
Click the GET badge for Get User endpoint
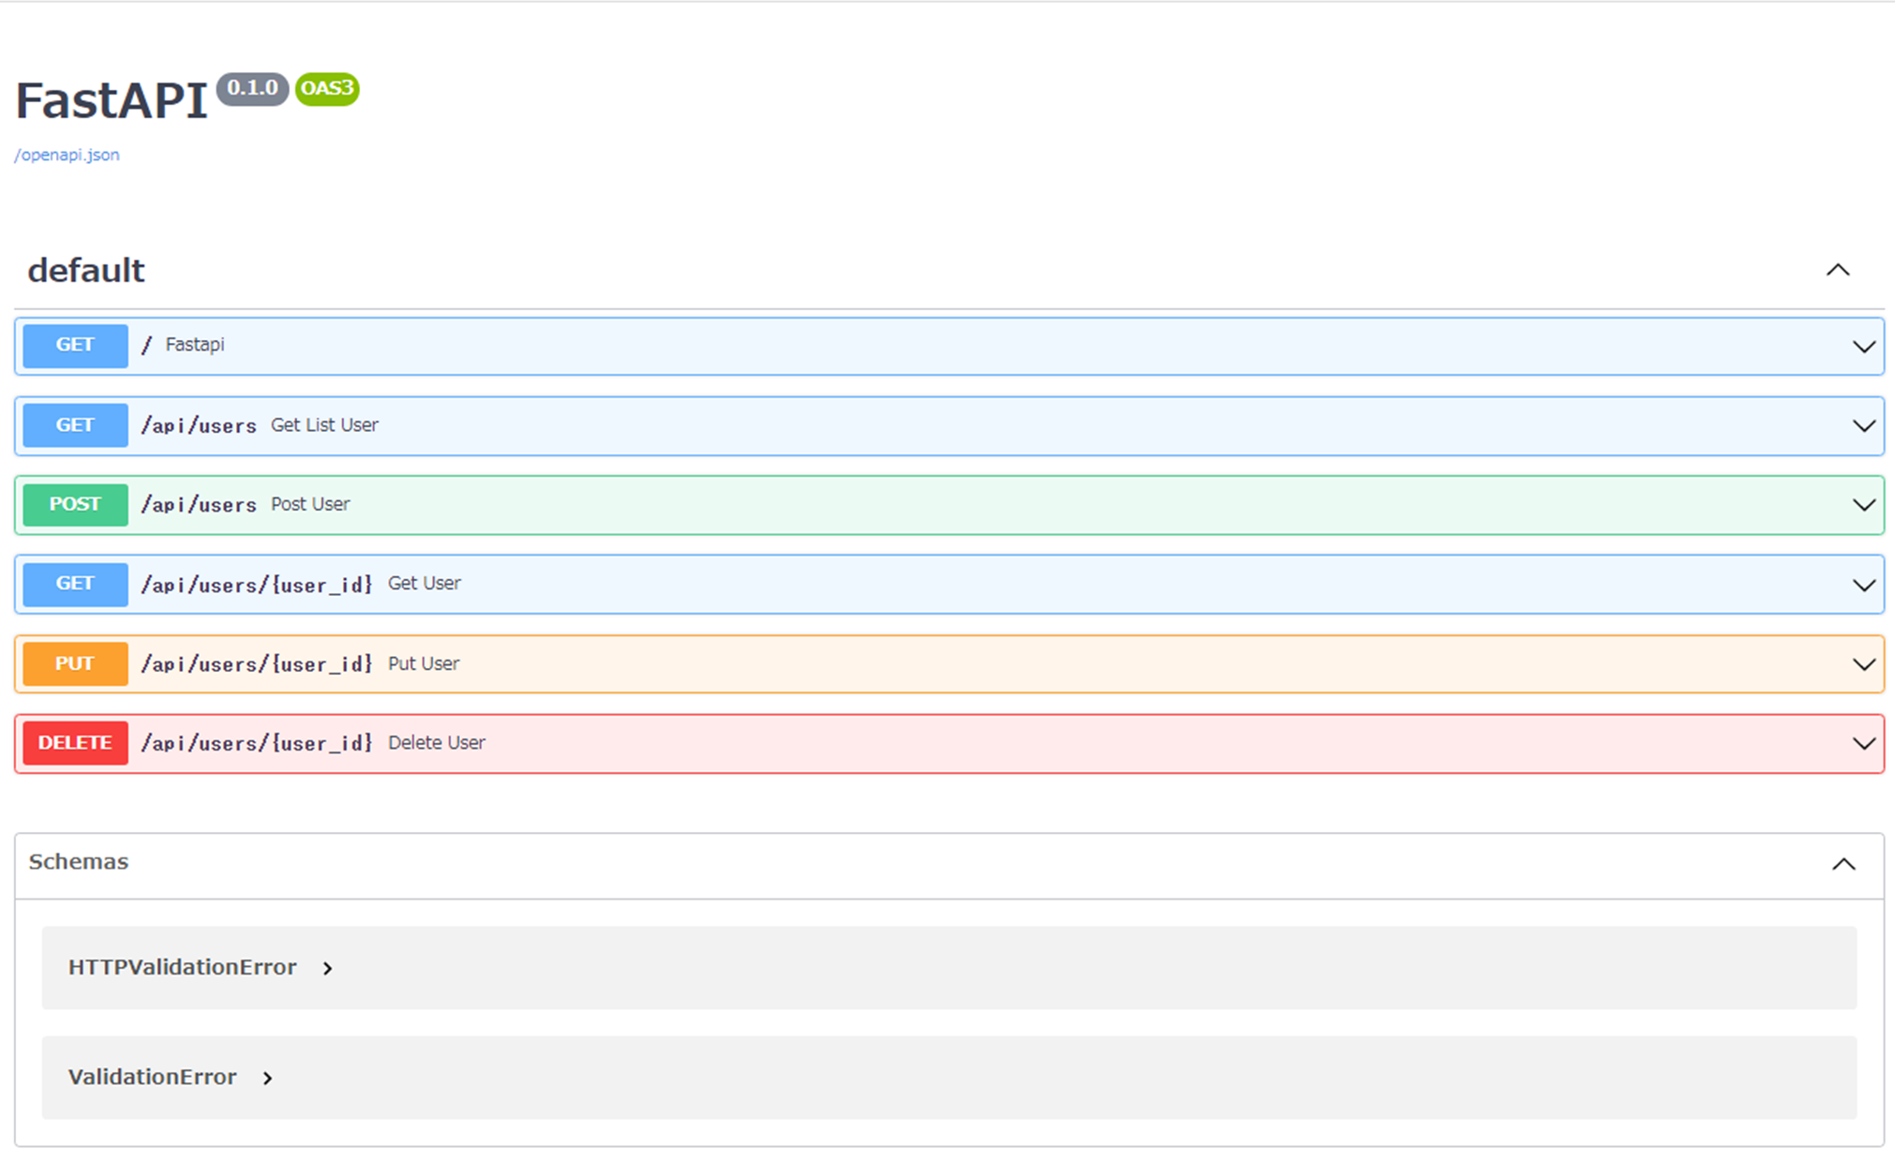coord(75,584)
